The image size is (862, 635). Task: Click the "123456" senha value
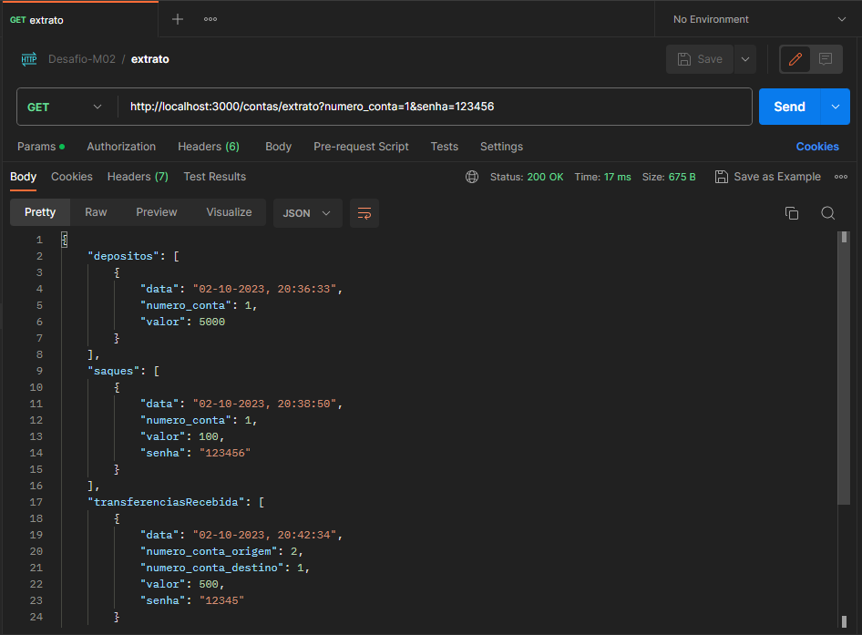(225, 453)
